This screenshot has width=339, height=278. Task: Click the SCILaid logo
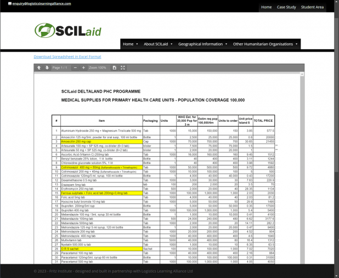click(68, 30)
